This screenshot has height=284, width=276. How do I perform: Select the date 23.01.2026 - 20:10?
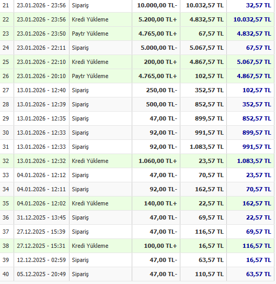point(41,76)
